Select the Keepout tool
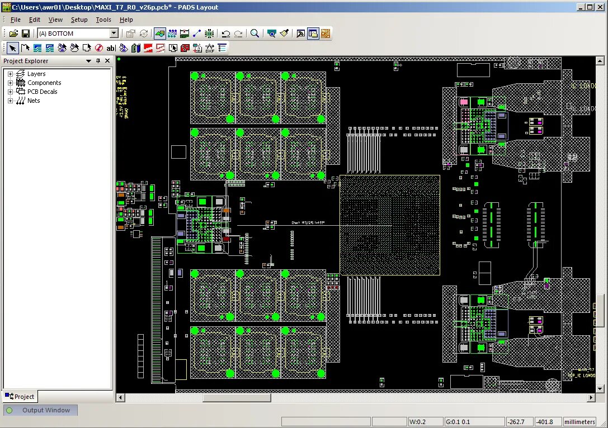608x428 pixels. pos(99,48)
